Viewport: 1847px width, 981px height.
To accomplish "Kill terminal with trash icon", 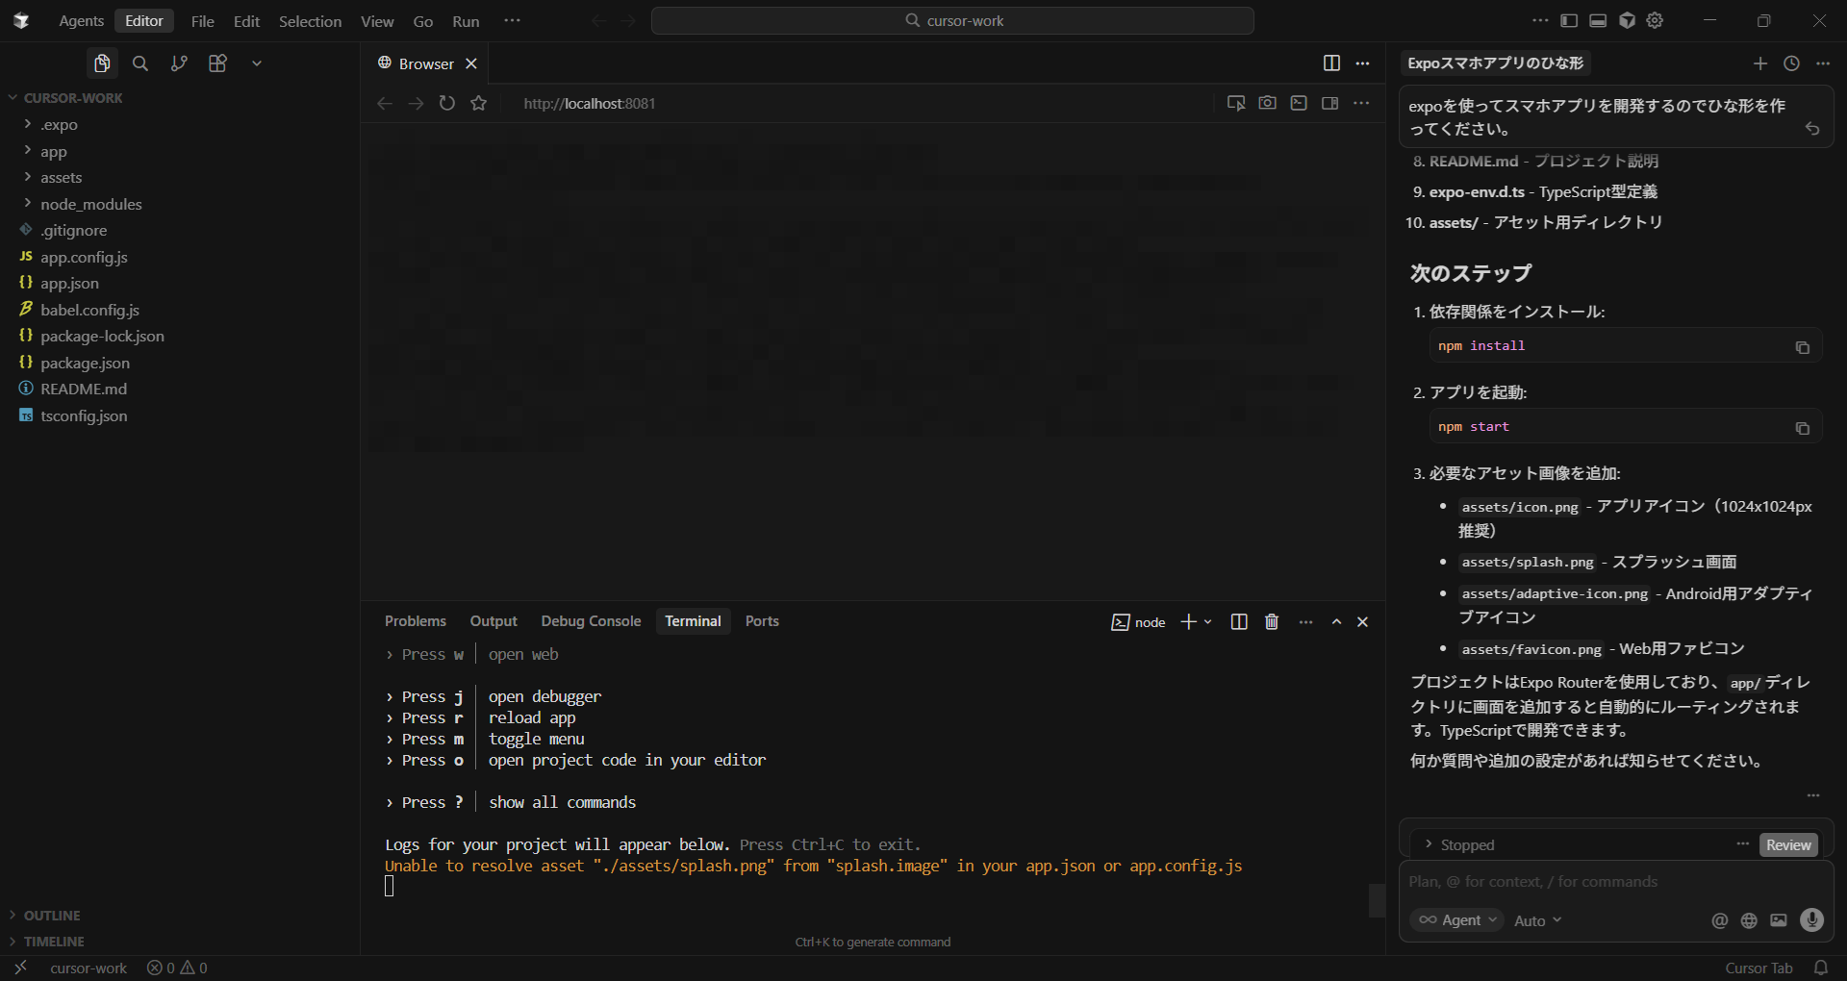I will tap(1272, 622).
